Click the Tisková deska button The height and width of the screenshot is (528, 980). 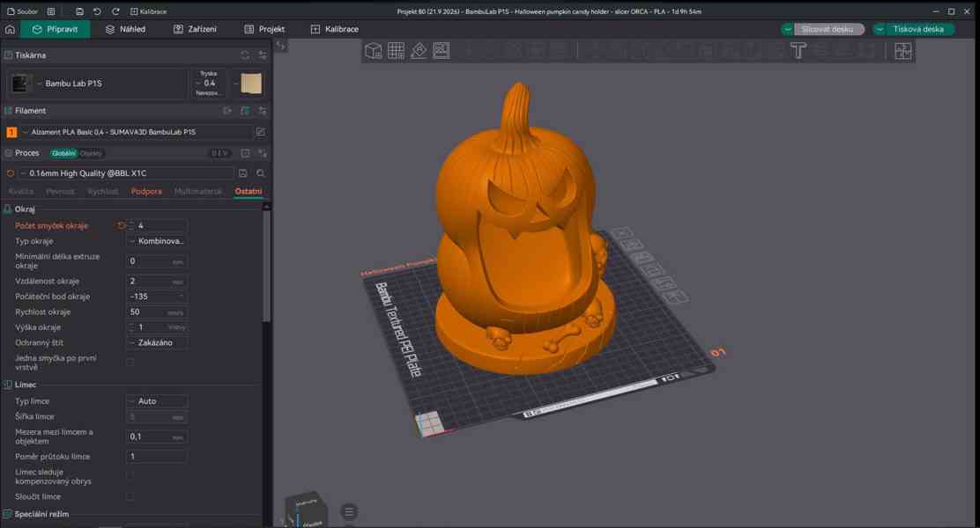point(918,29)
